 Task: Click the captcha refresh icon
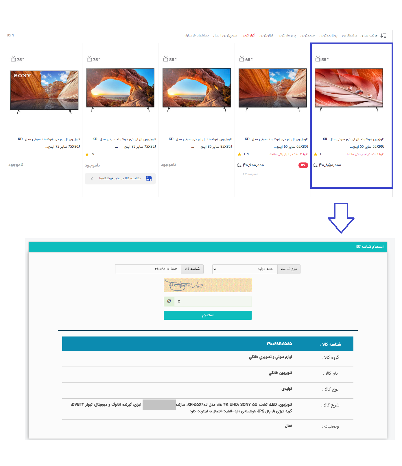click(169, 301)
